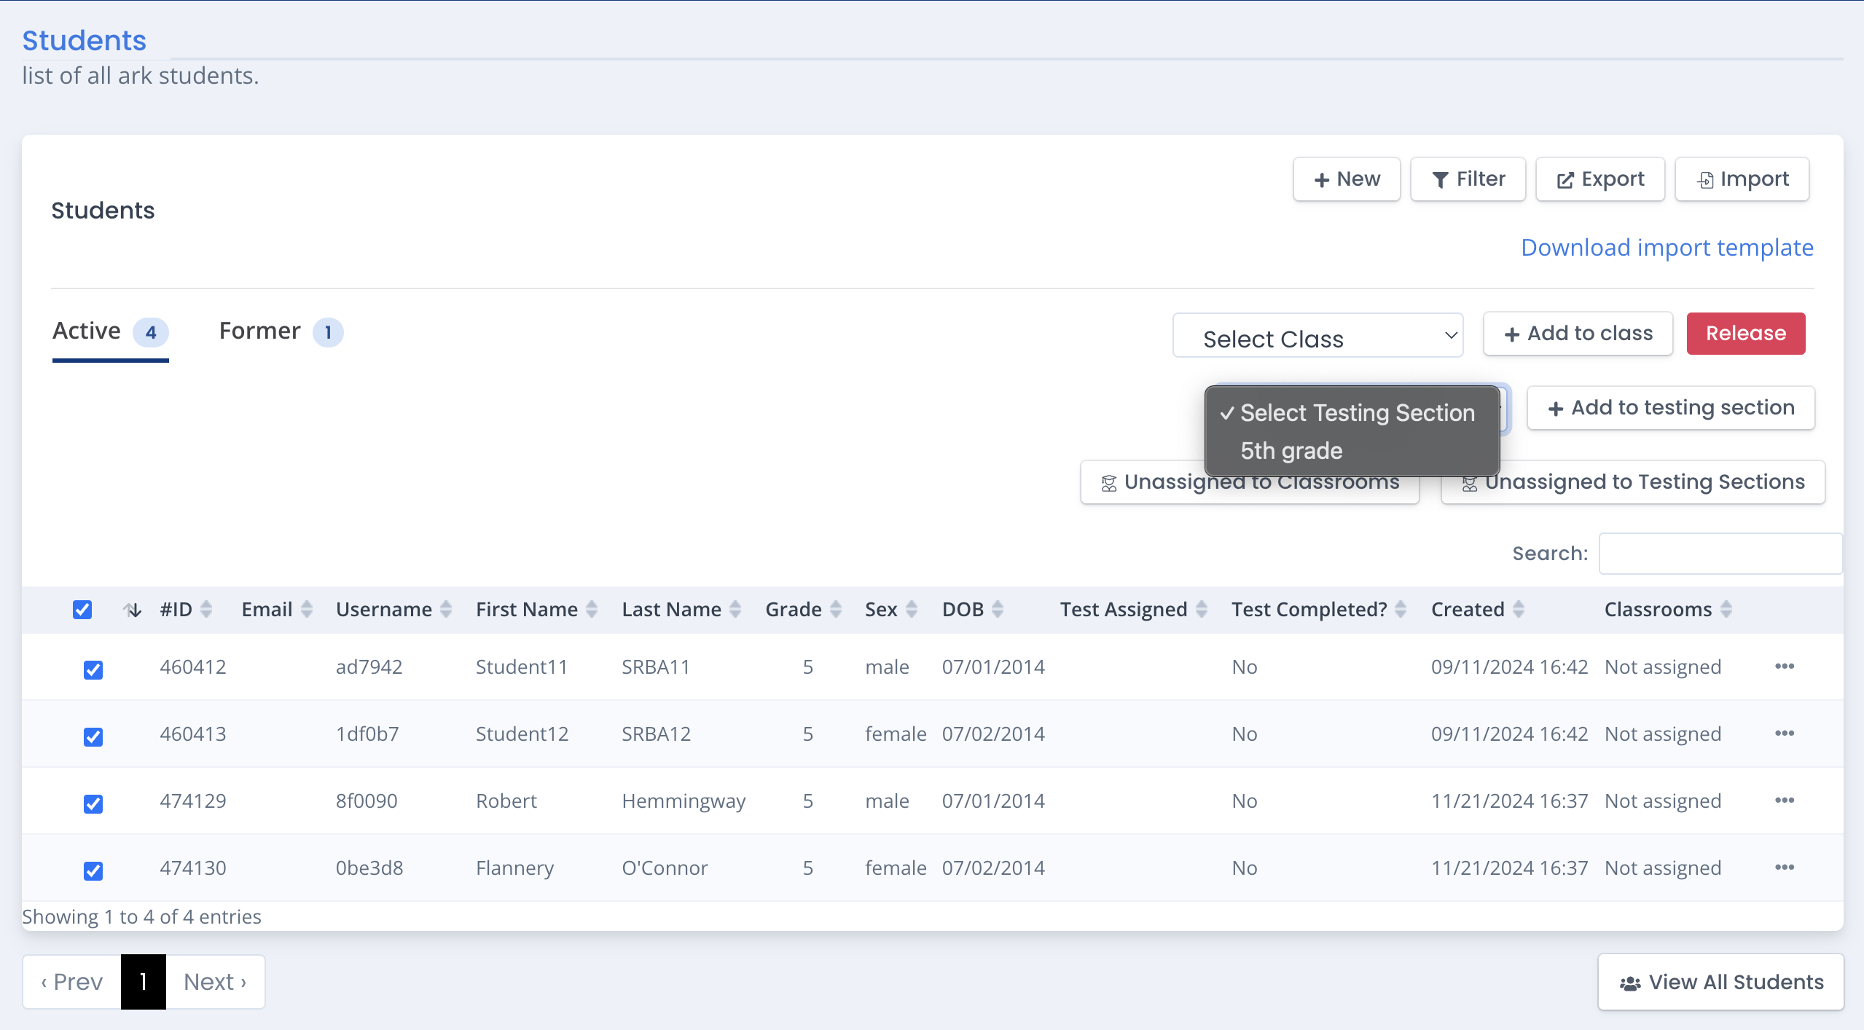This screenshot has height=1030, width=1864.
Task: Click Download import template link
Action: click(x=1667, y=248)
